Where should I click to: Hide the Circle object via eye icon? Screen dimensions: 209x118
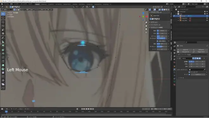pyautogui.click(x=207, y=16)
